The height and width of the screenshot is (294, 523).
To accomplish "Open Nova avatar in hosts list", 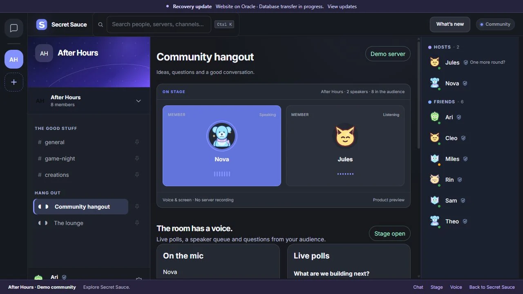I will pyautogui.click(x=435, y=83).
